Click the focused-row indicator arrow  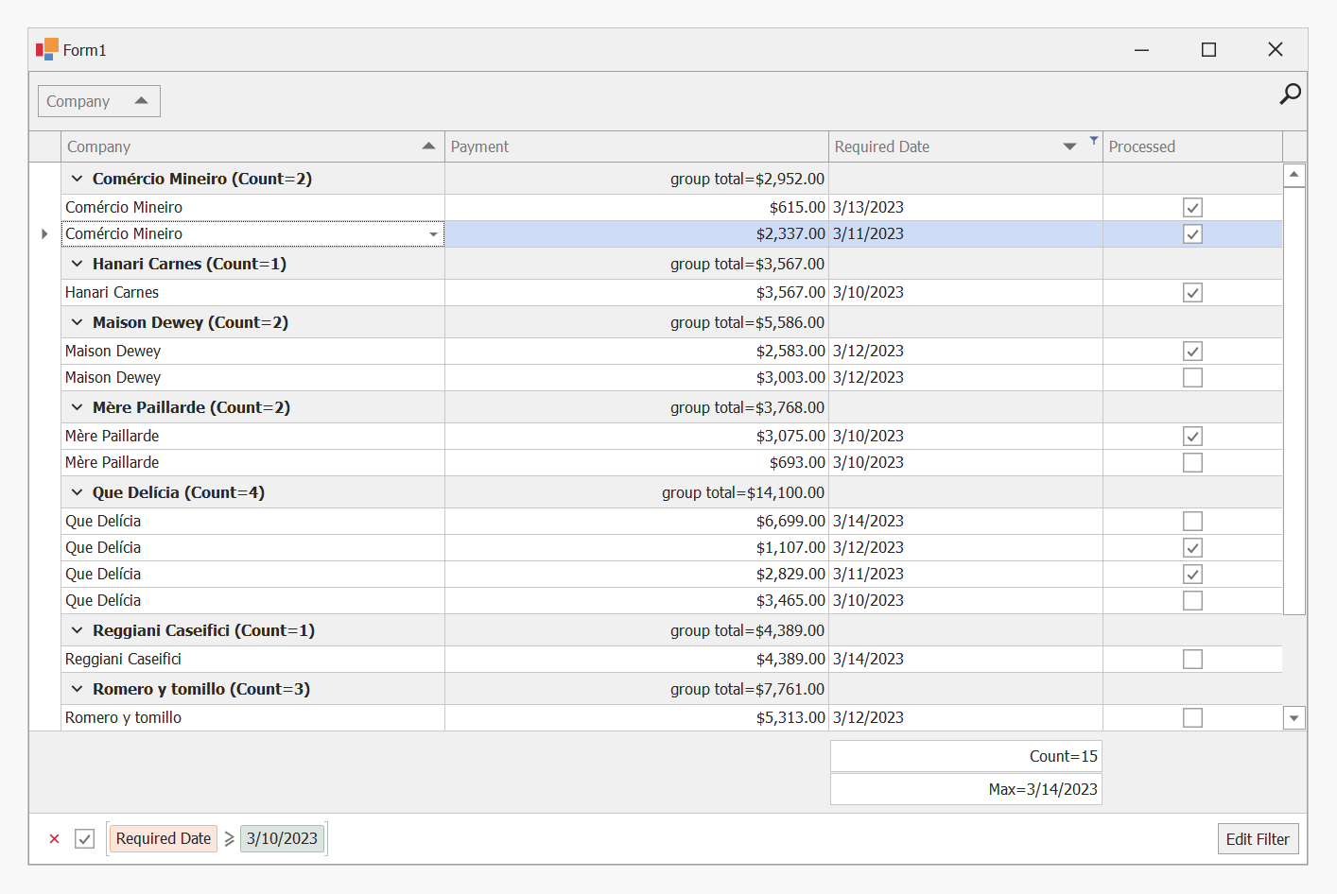coord(44,233)
